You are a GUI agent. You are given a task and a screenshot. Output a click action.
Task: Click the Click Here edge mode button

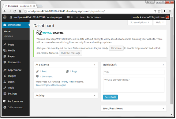[x=116, y=48]
